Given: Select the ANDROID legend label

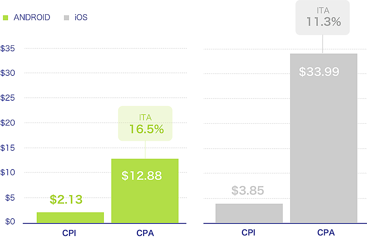Looking at the screenshot, I should click(32, 18).
